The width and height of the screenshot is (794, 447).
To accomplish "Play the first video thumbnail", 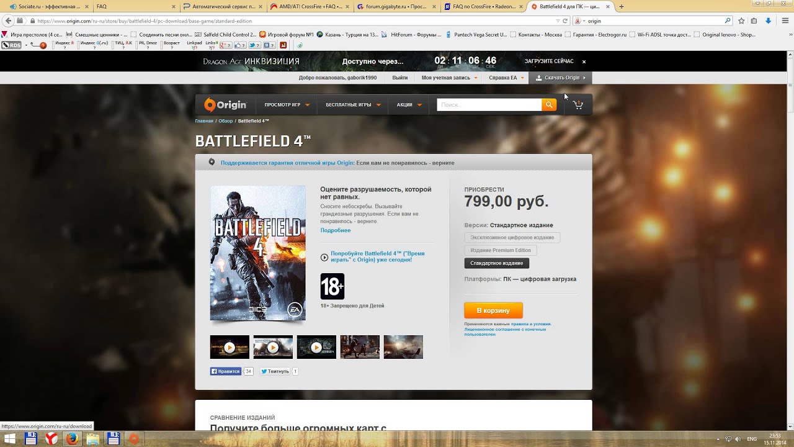I will click(230, 347).
